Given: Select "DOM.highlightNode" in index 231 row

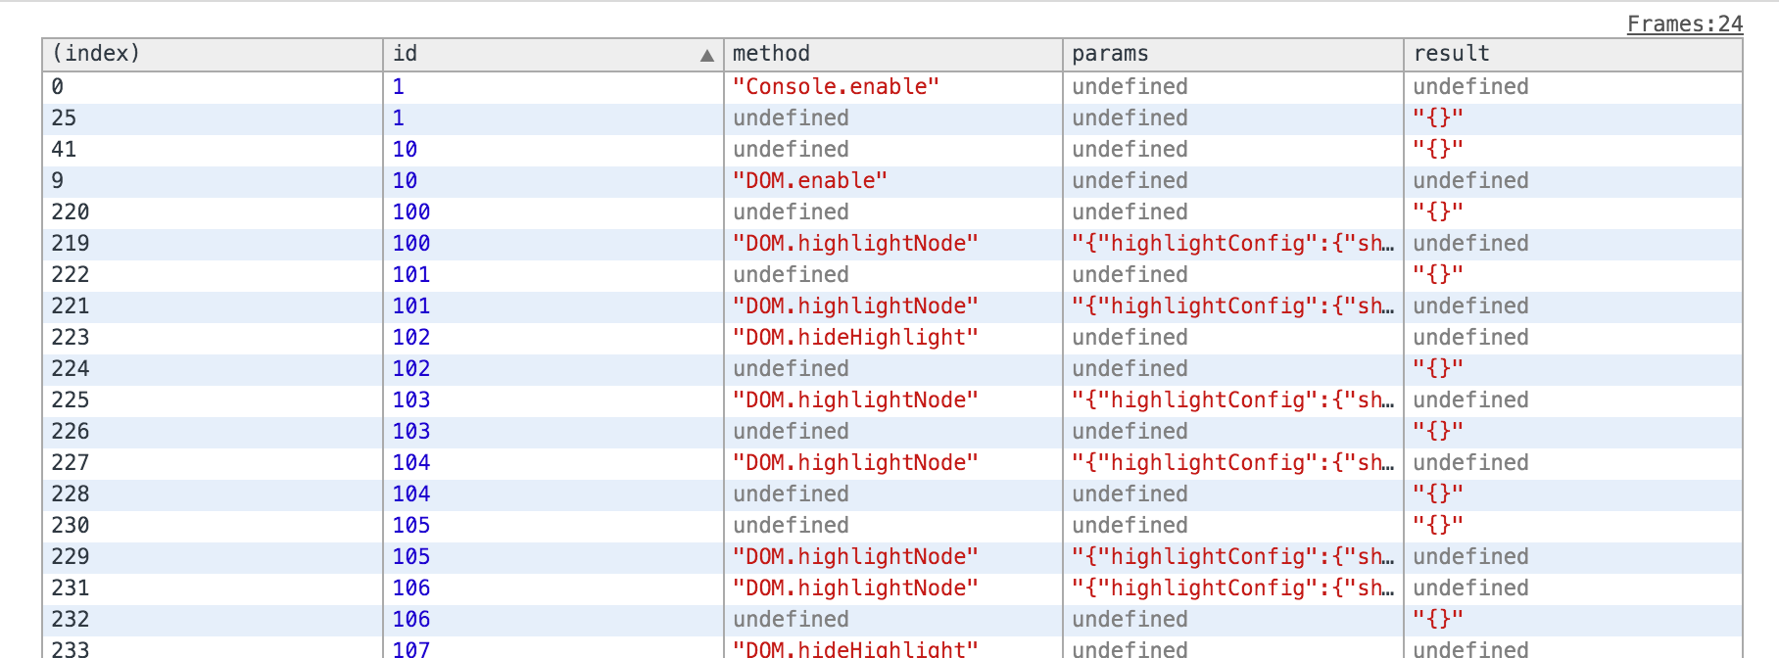Looking at the screenshot, I should (855, 588).
